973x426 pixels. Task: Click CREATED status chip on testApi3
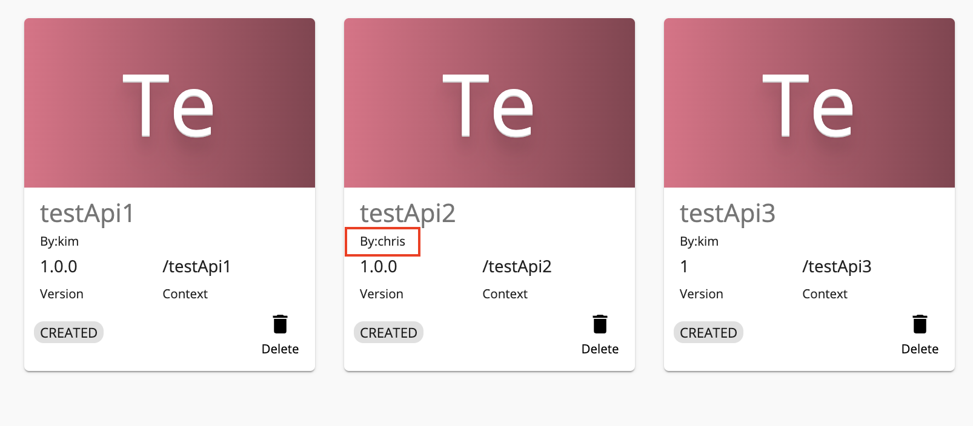tap(709, 333)
